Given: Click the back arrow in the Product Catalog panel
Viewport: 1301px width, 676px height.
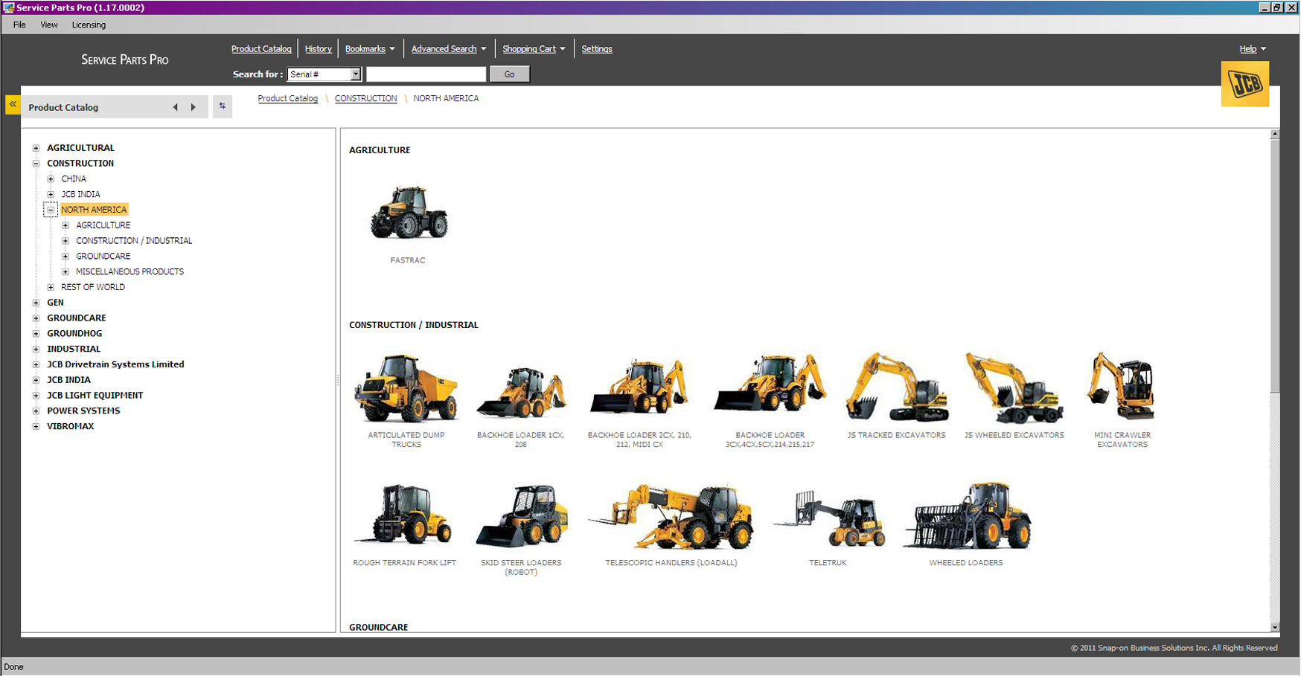Looking at the screenshot, I should point(176,107).
